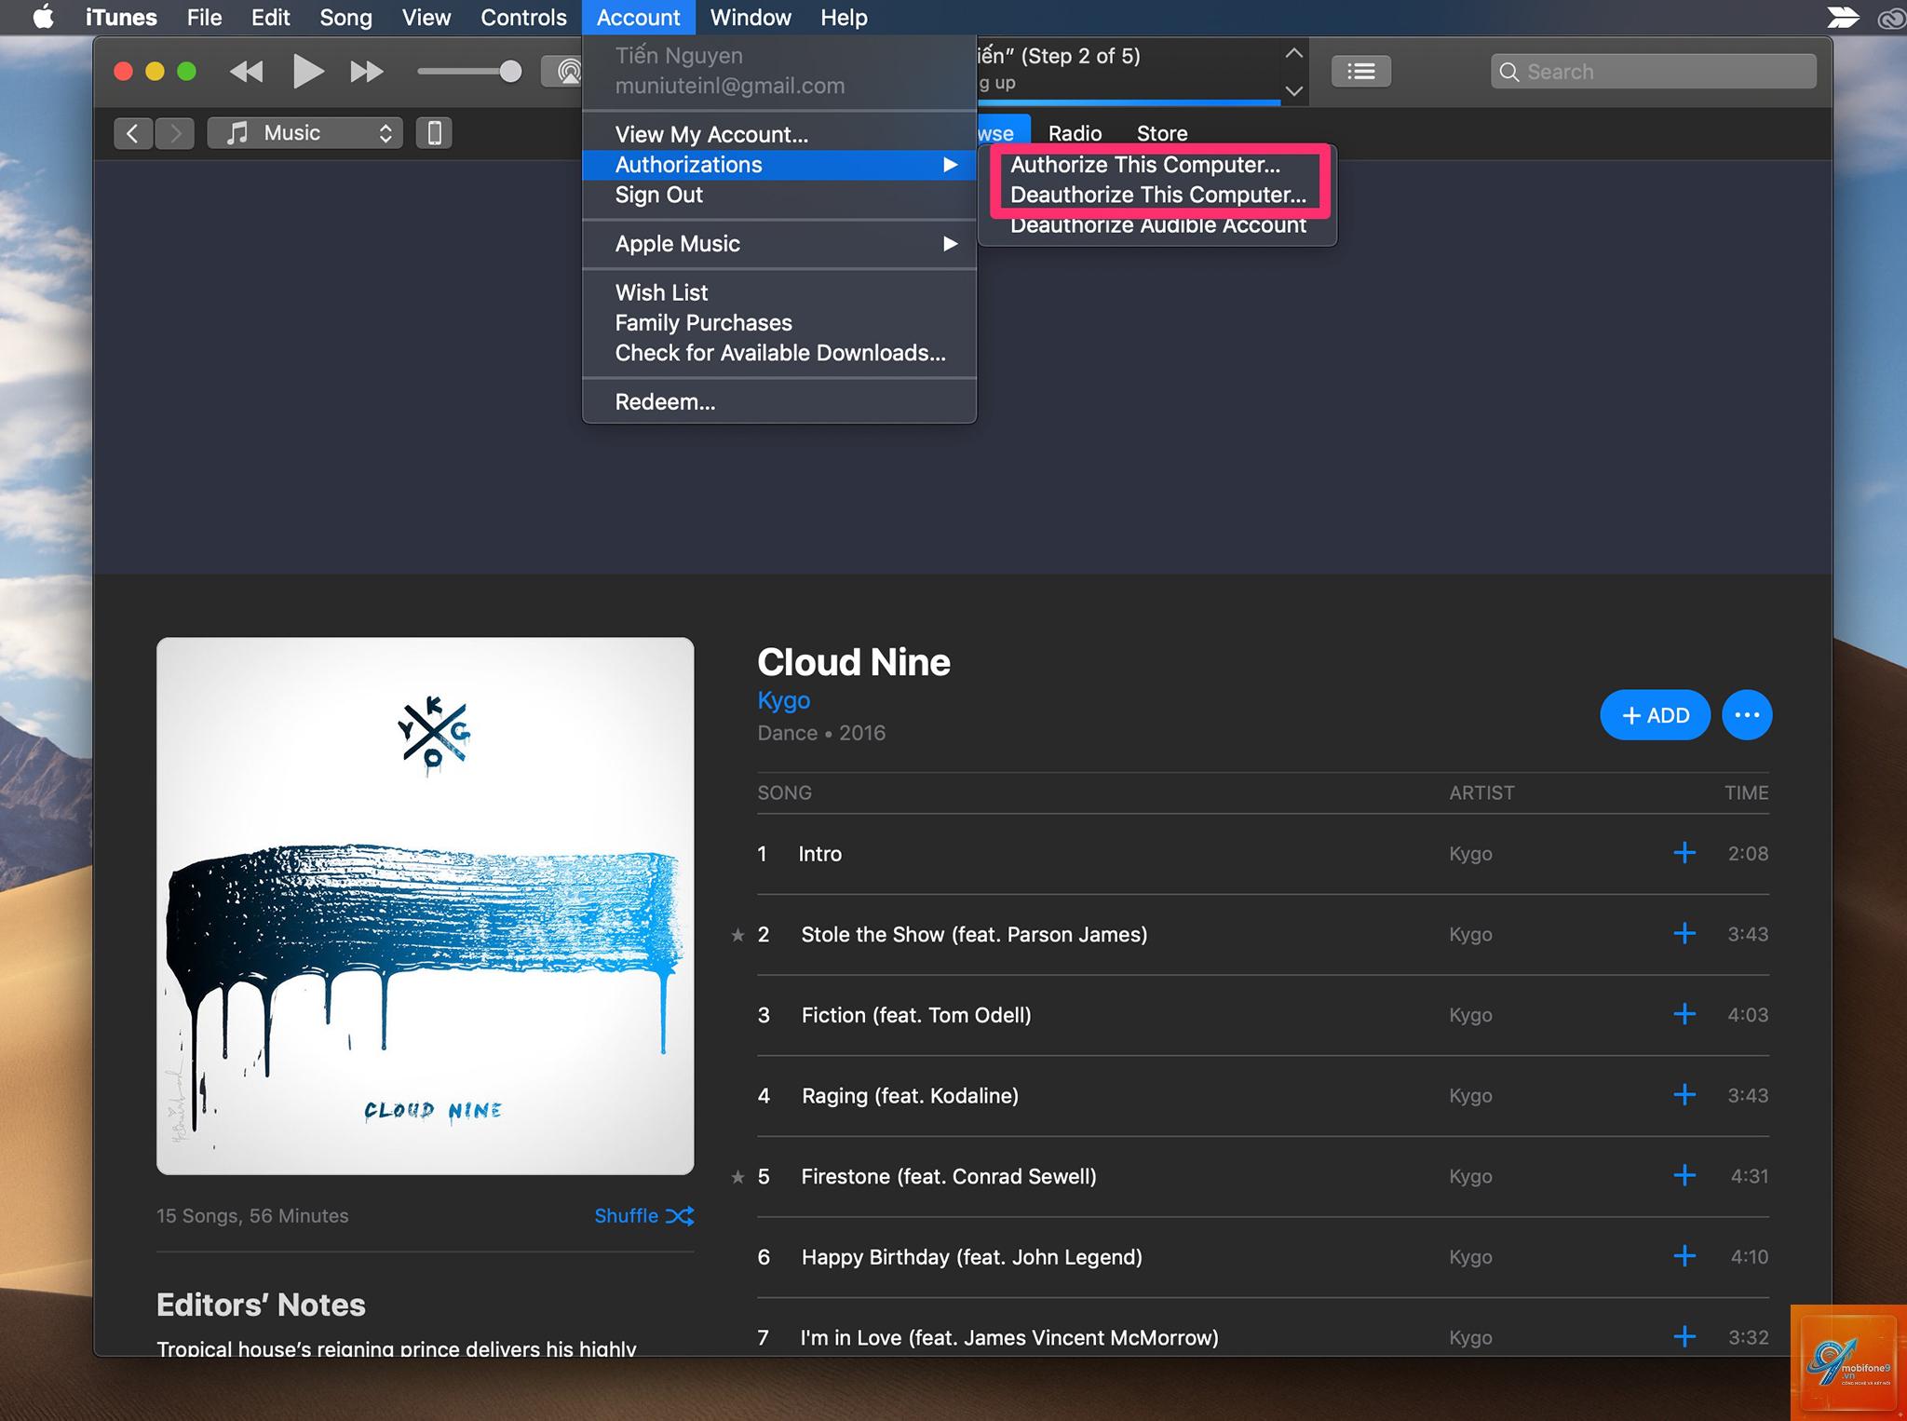
Task: Switch to the Store tab
Action: click(x=1162, y=133)
